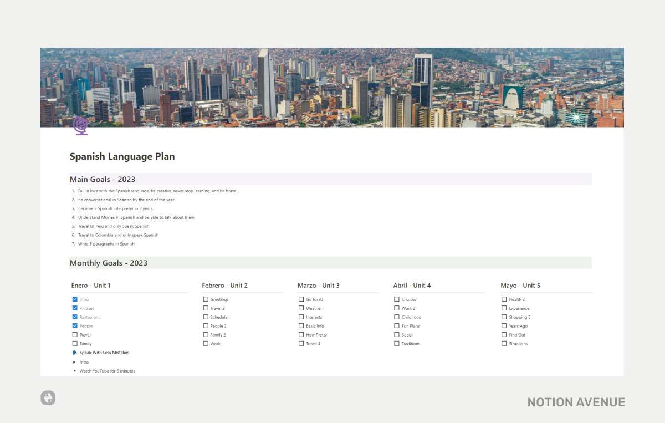This screenshot has height=423, width=665.
Task: Click the circular Notion Avenue logo at bottom left
Action: pos(48,398)
